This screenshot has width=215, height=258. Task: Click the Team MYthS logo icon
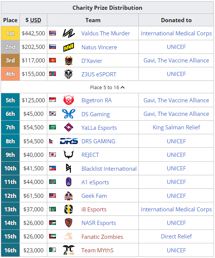tap(69, 250)
